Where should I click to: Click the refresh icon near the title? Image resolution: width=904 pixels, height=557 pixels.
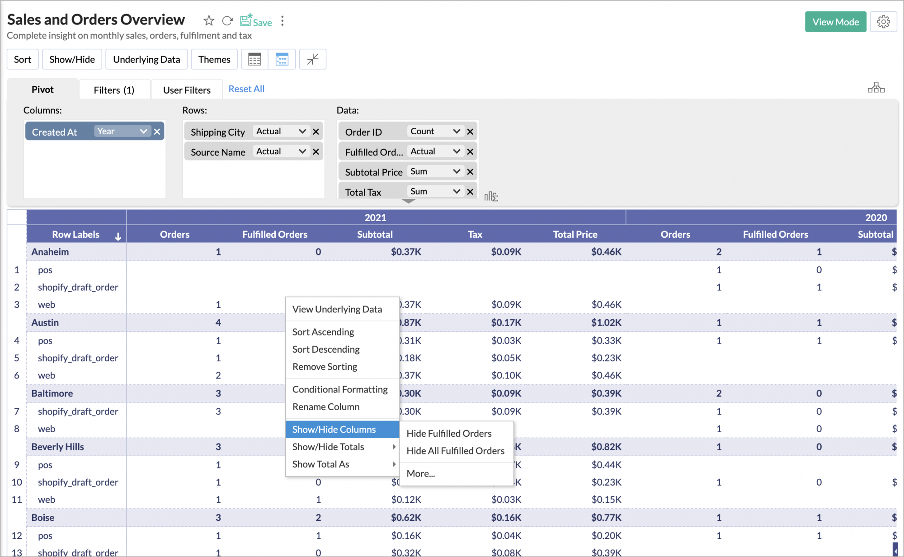[227, 21]
